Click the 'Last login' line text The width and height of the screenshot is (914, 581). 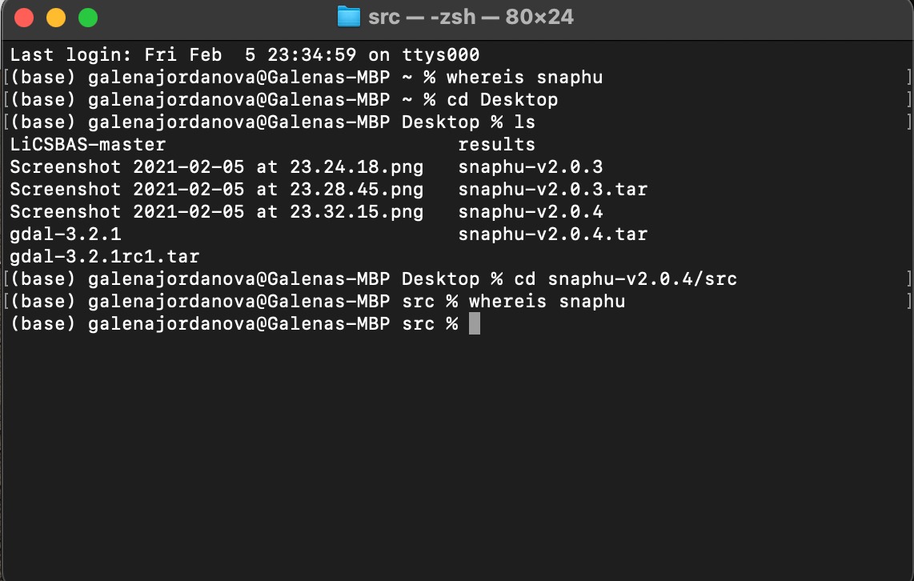(x=245, y=54)
